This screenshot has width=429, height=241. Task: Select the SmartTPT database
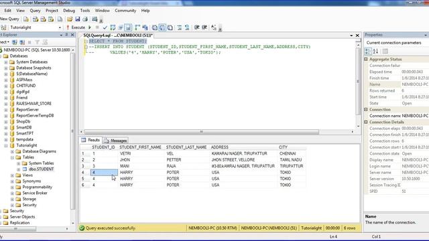25,133
